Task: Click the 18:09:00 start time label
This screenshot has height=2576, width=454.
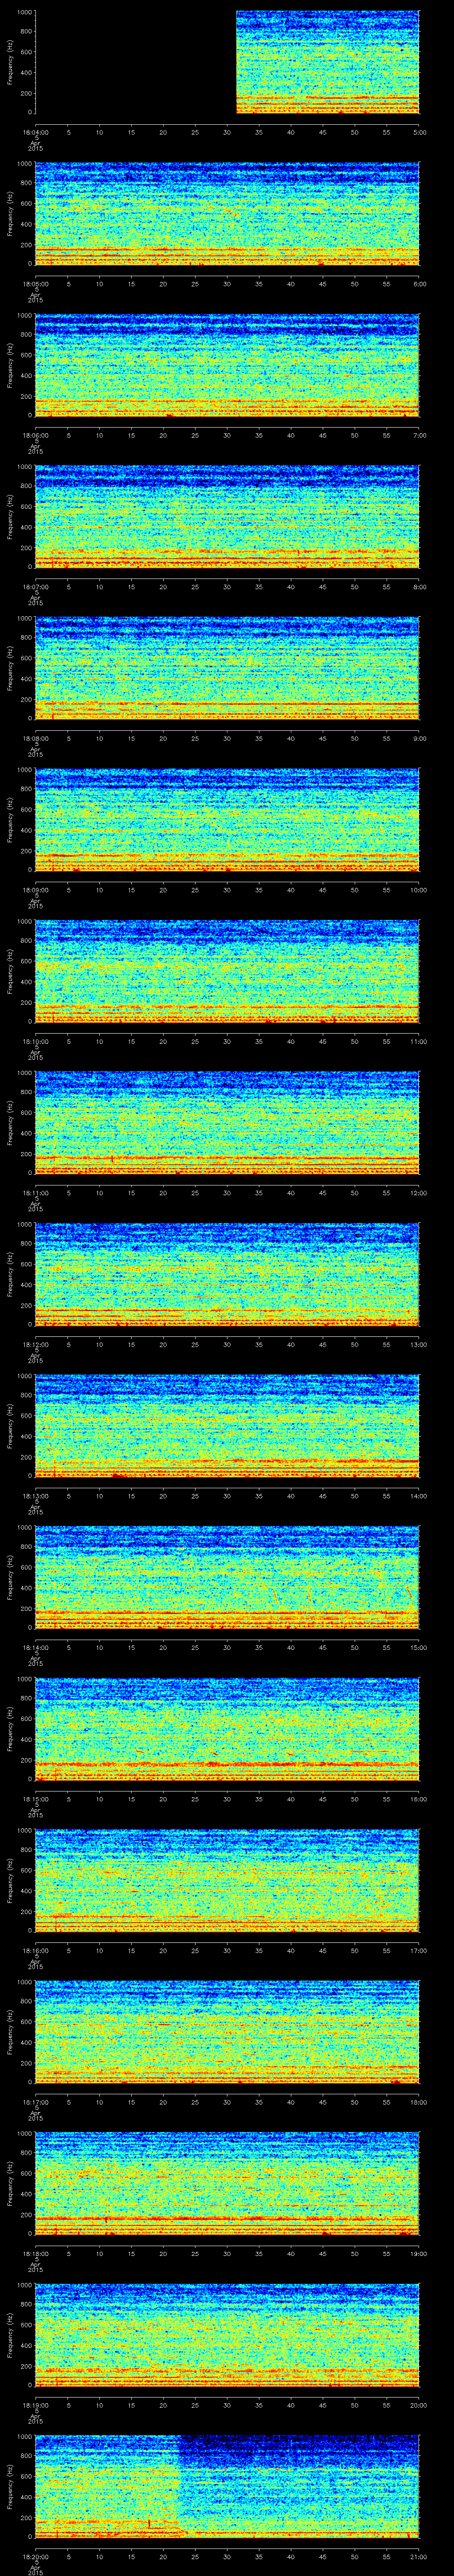Action: click(x=35, y=890)
